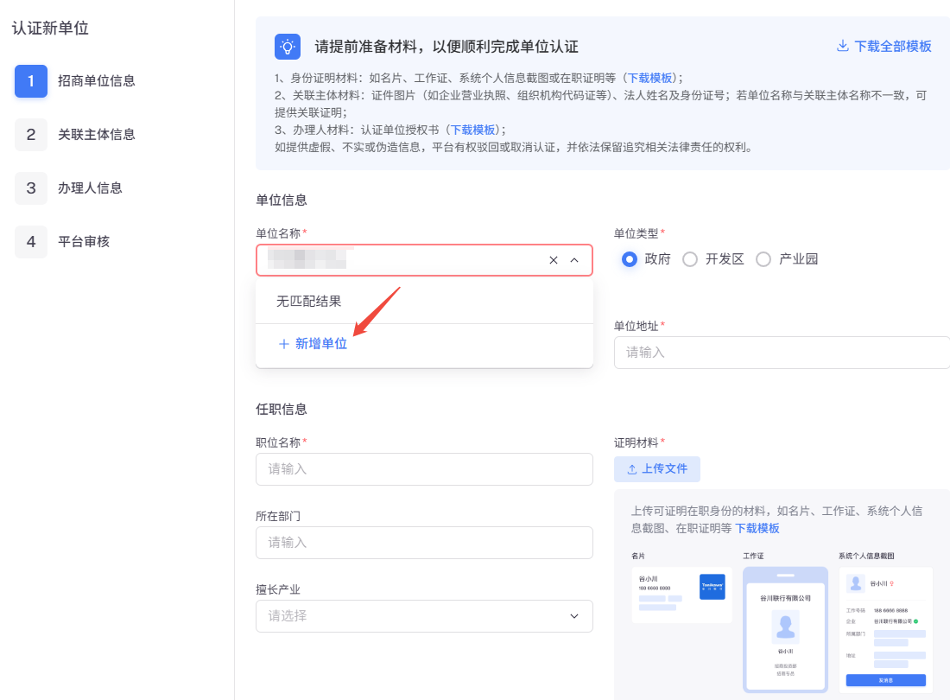Collapse the 单位名称 dropdown chevron
Image resolution: width=950 pixels, height=700 pixels.
[x=574, y=260]
